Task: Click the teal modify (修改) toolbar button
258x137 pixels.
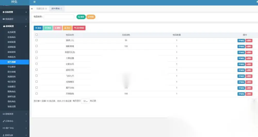Action: point(48,28)
